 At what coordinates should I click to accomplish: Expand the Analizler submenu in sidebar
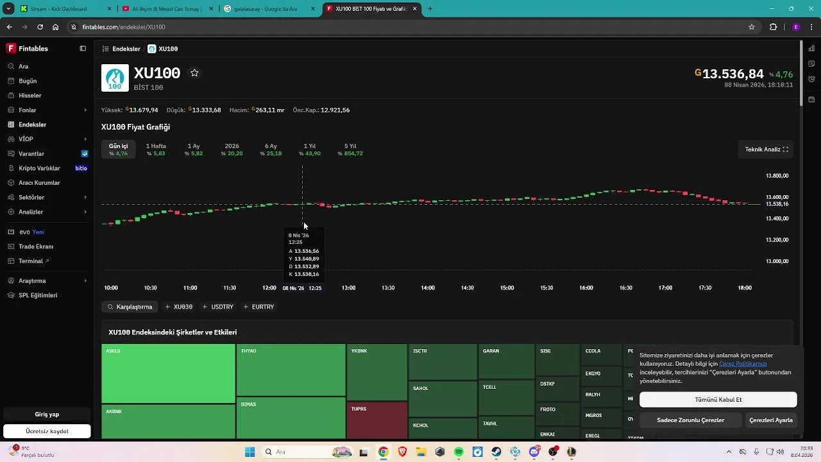(85, 212)
